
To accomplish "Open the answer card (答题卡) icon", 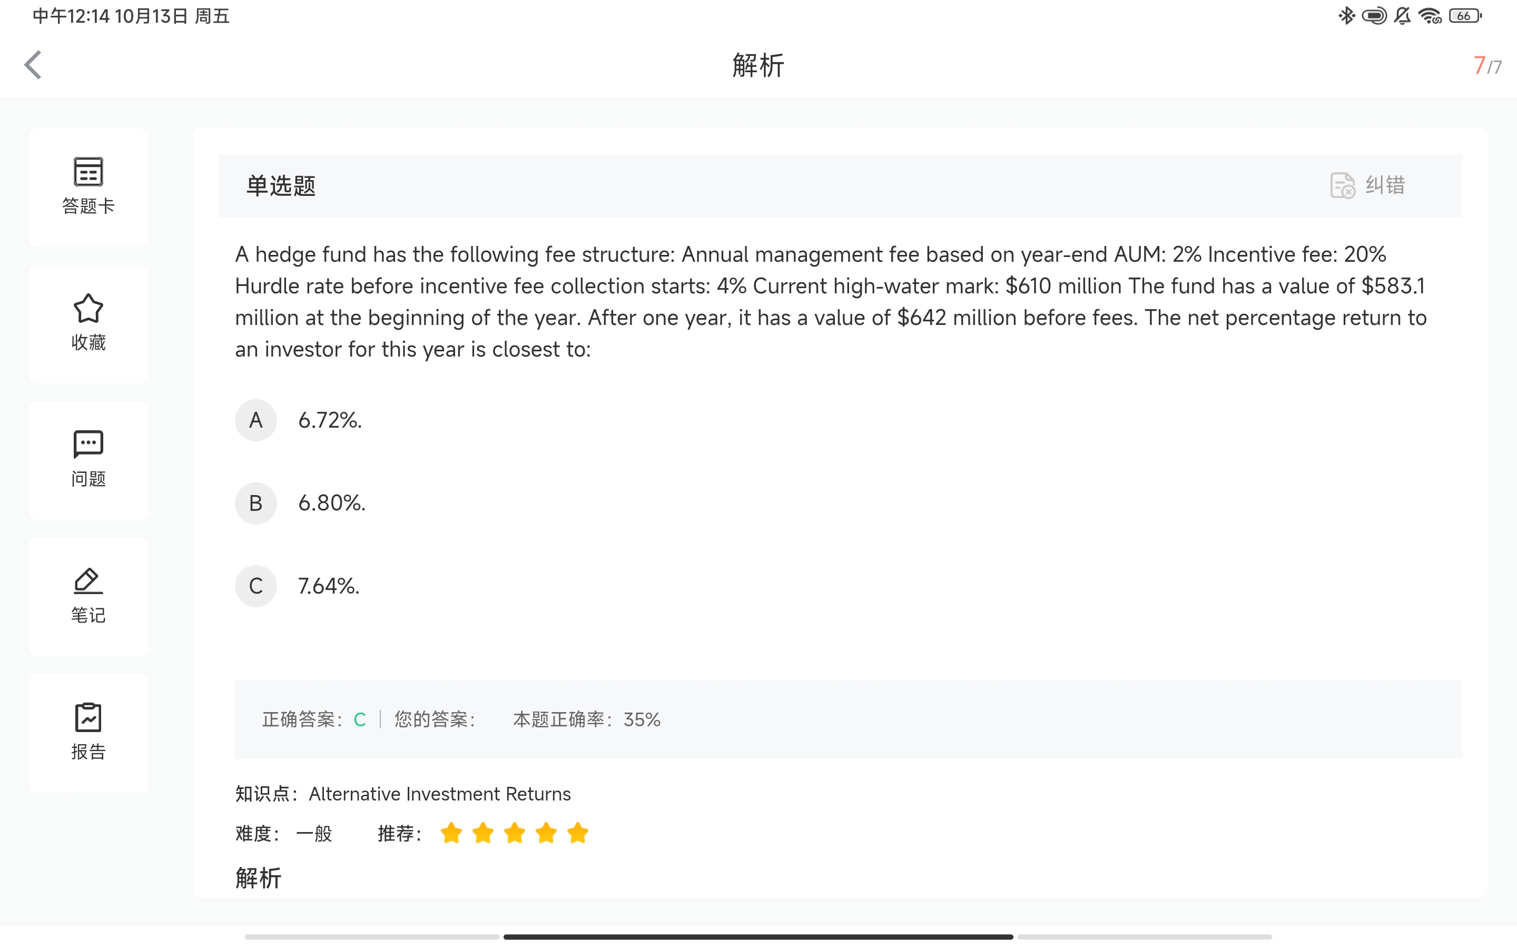I will point(88,171).
